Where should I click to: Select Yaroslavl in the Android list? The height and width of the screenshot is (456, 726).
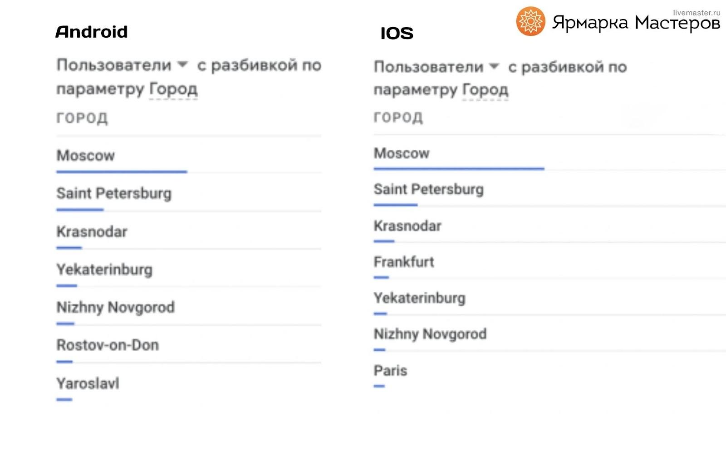[88, 383]
